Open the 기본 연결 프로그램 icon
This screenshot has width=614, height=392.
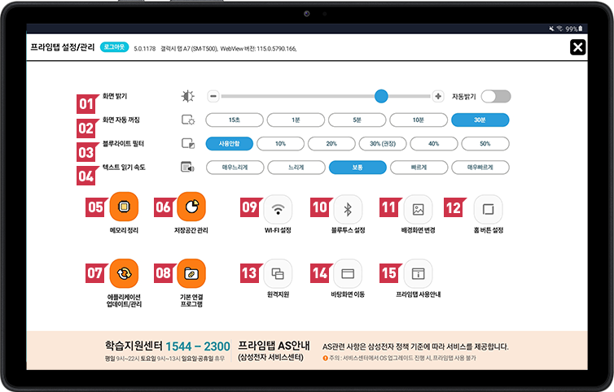191,273
